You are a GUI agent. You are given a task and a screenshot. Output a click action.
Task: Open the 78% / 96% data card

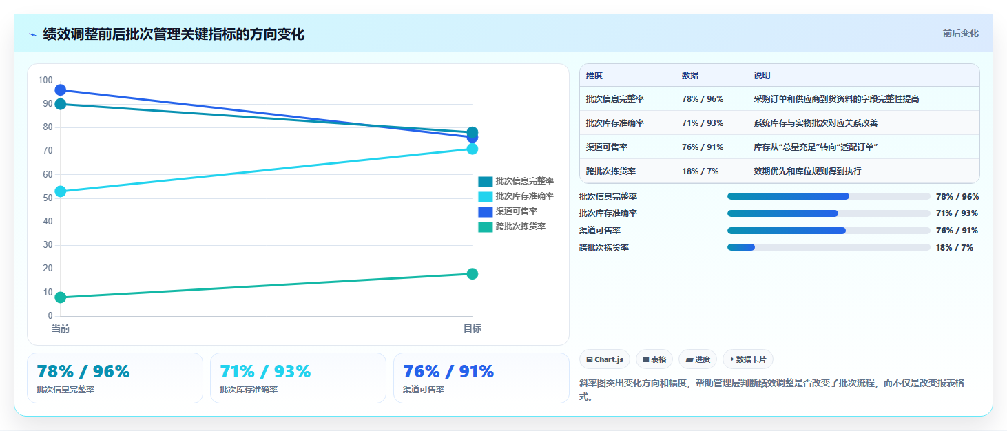click(115, 378)
